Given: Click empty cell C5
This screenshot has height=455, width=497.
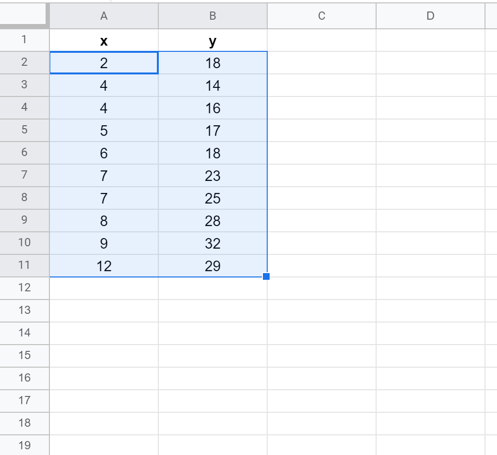Looking at the screenshot, I should pos(321,130).
